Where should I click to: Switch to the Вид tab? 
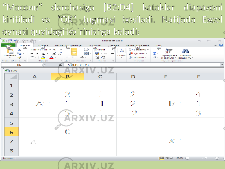point(159,45)
